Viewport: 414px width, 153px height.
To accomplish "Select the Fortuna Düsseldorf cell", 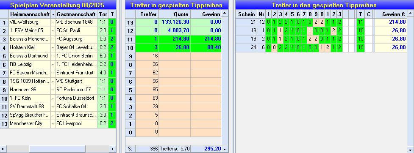I will click(x=76, y=98).
